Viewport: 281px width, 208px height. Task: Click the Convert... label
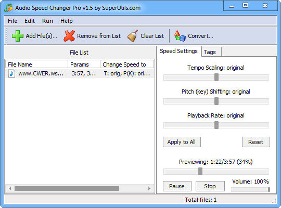coord(200,36)
